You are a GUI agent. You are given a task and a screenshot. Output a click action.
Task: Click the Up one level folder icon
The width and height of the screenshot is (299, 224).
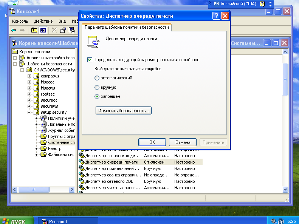[34, 30]
